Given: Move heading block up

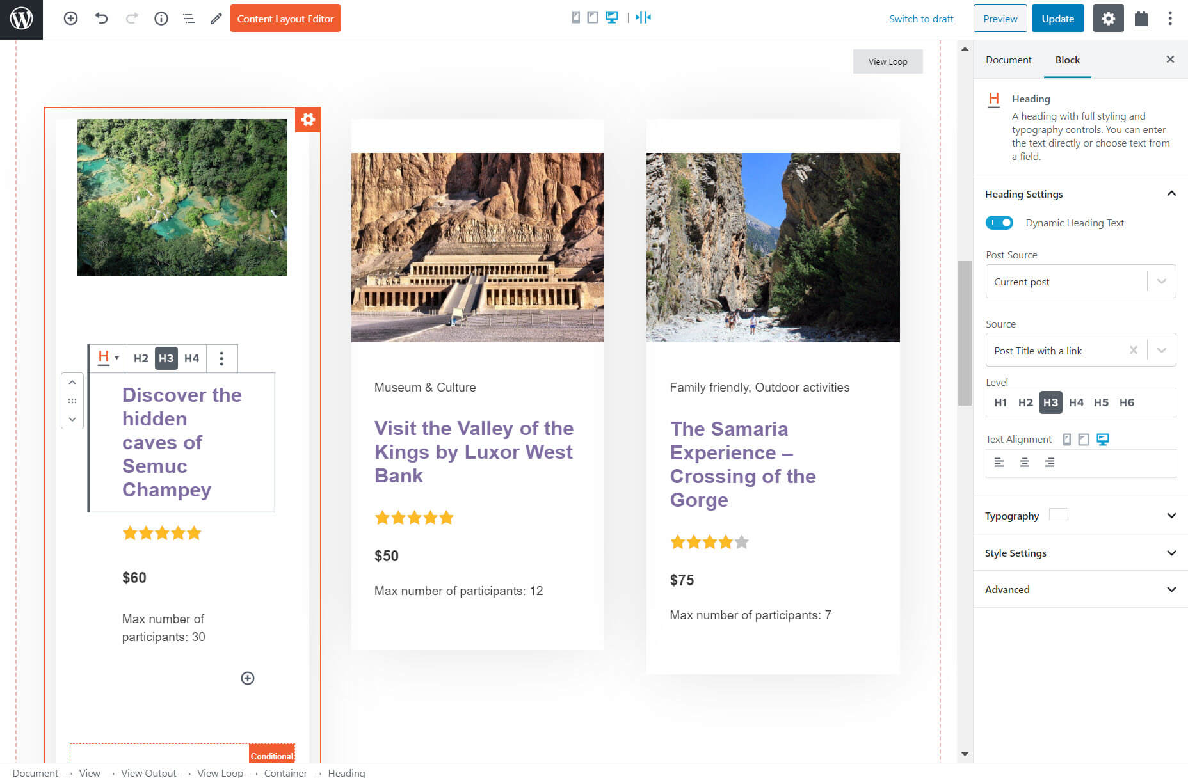Looking at the screenshot, I should point(72,382).
